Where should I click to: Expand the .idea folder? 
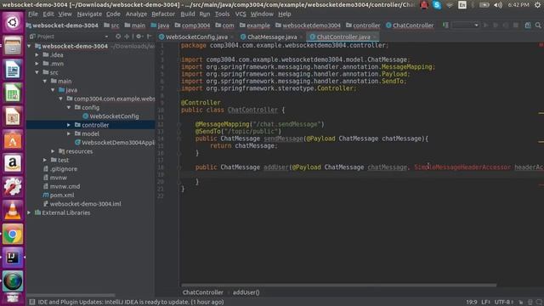[x=37, y=54]
